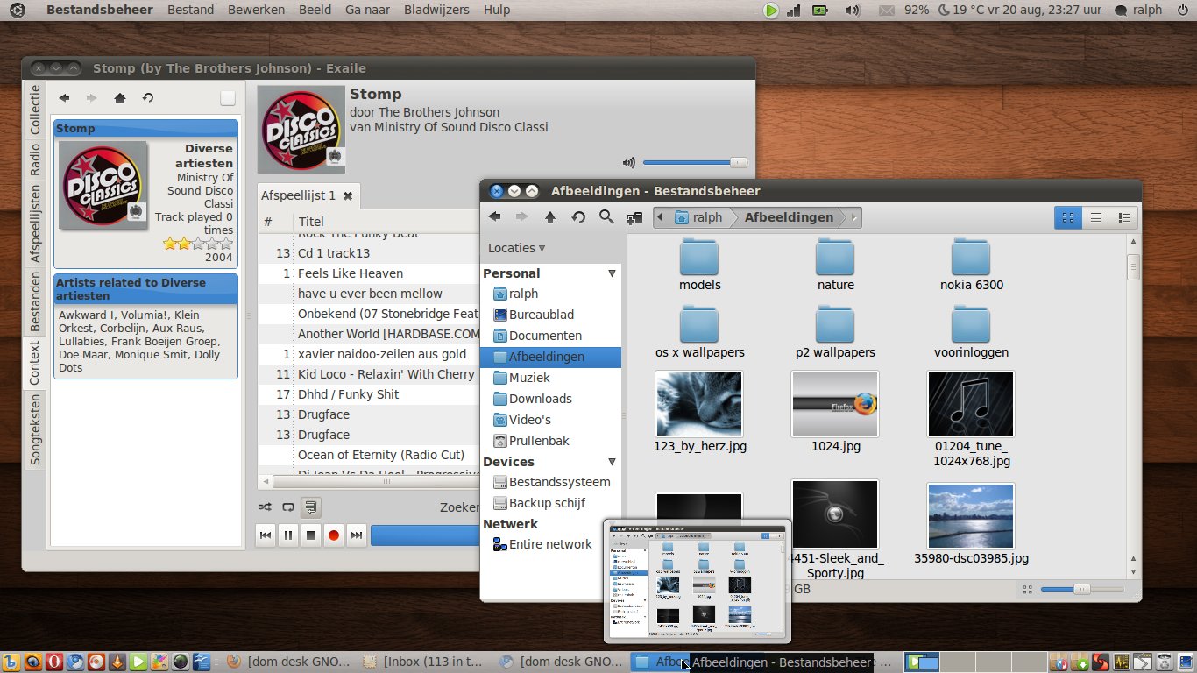Viewport: 1197px width, 673px height.
Task: Reload the Afbeeldingen folder view
Action: tap(578, 217)
